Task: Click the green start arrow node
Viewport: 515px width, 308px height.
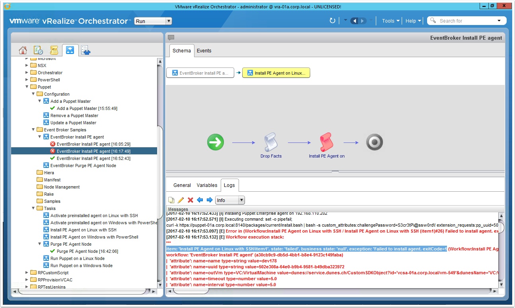Action: 216,142
